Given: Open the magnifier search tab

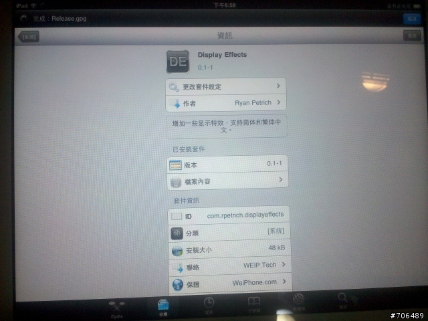Looking at the screenshot, I should [343, 300].
